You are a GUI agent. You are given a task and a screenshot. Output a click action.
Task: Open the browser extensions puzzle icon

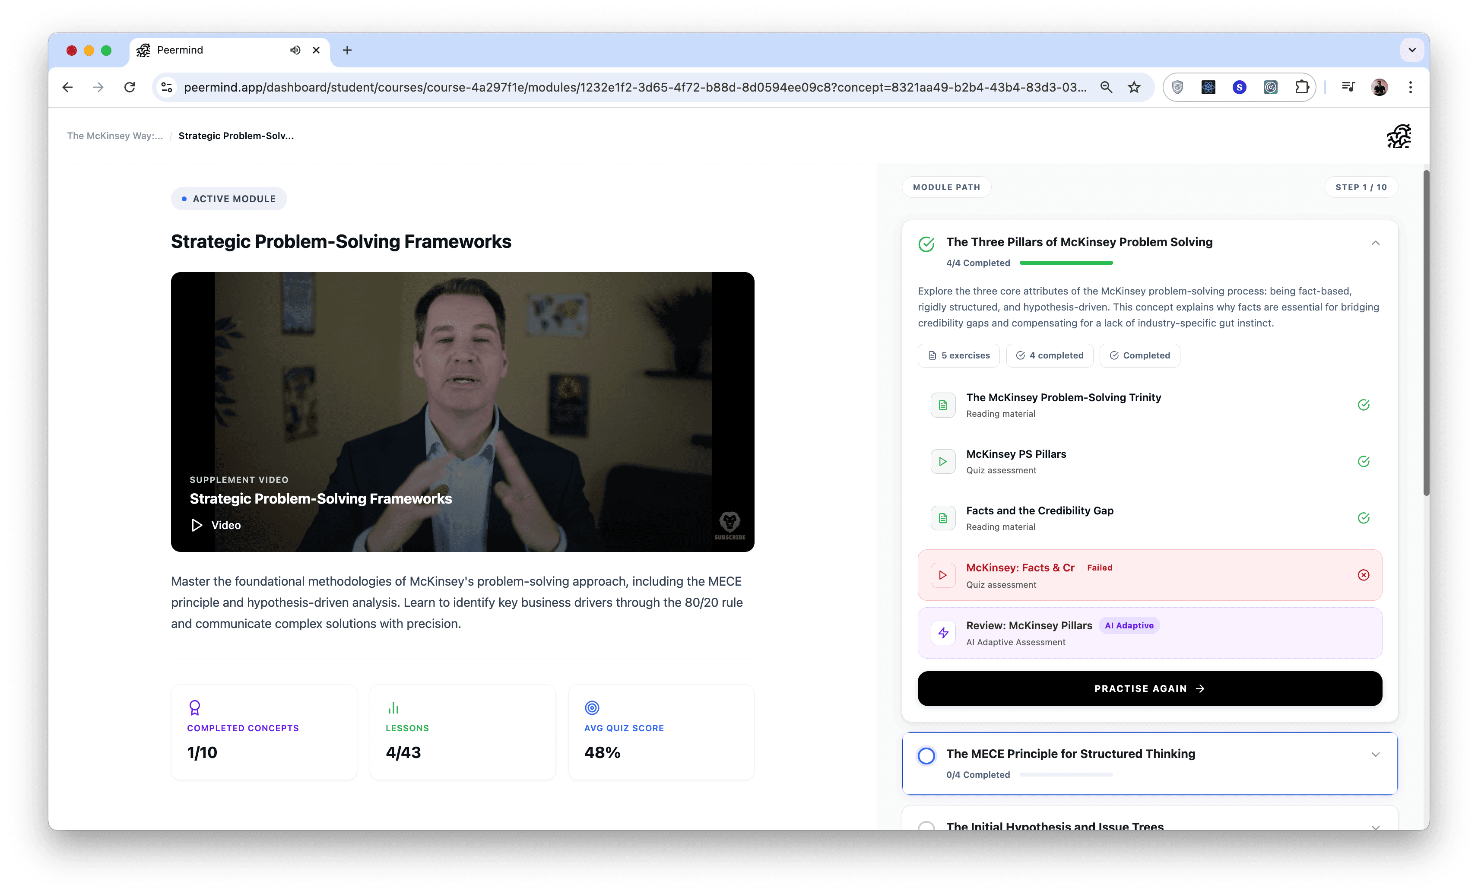click(1301, 88)
